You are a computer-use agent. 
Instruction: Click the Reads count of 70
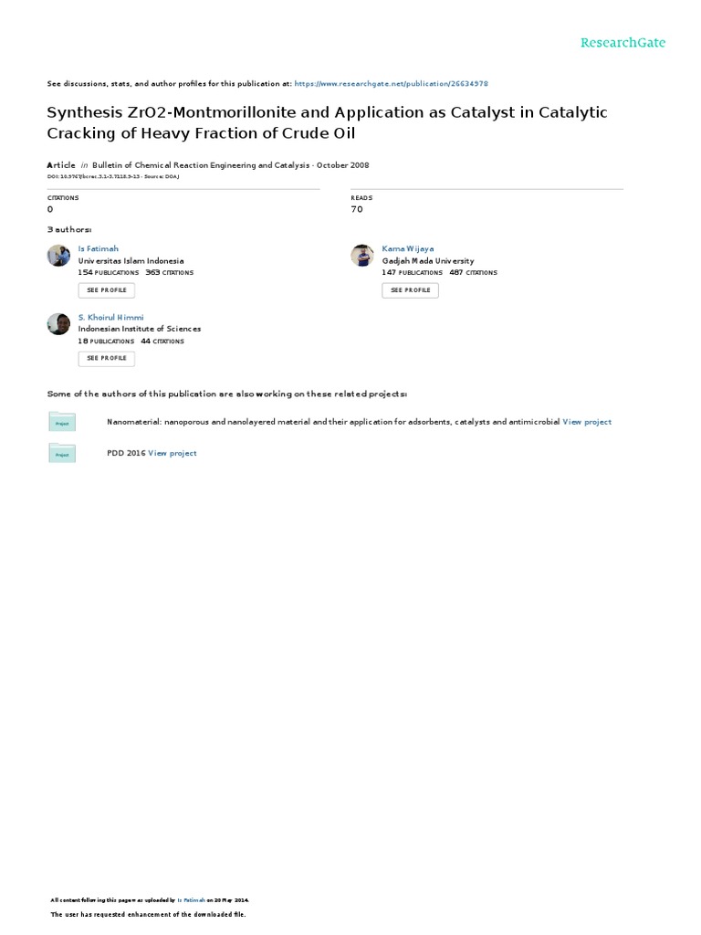pyautogui.click(x=357, y=209)
